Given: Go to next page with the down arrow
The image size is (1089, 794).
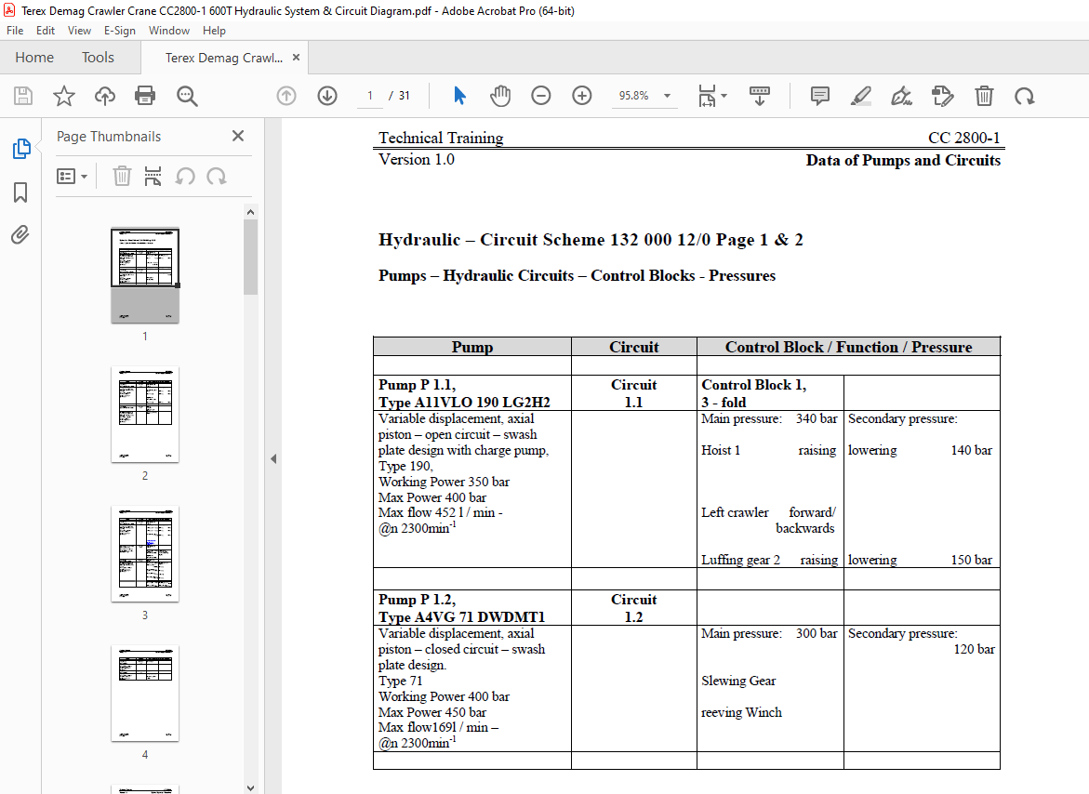Looking at the screenshot, I should point(327,96).
